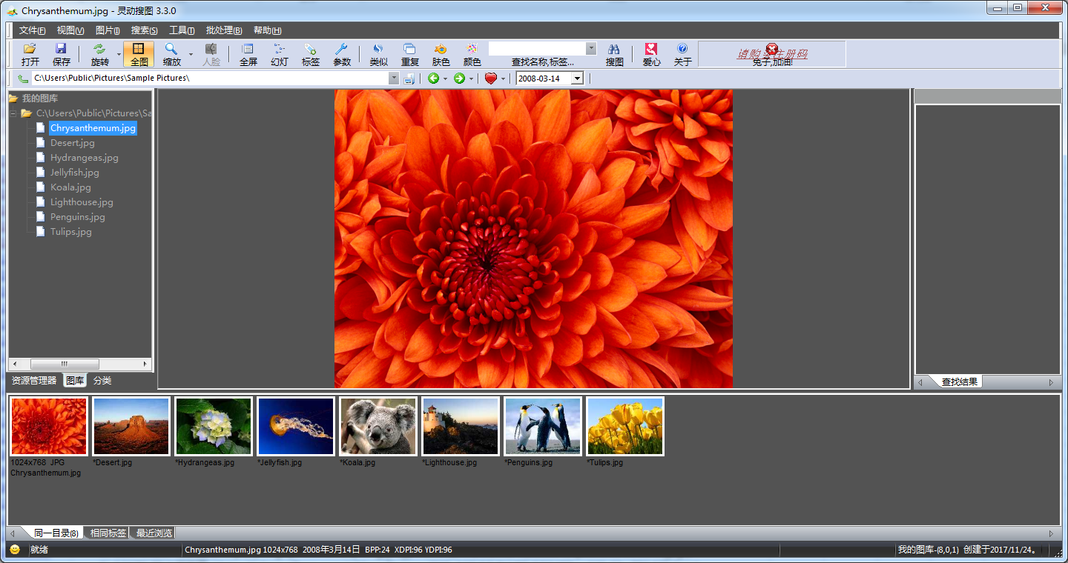Select Koala.jpg in the tree
The width and height of the screenshot is (1068, 563).
coord(70,187)
